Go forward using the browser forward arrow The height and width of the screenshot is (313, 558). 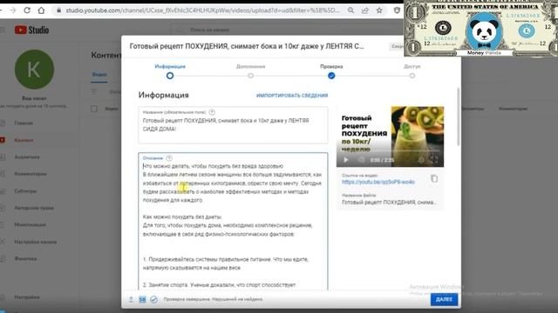pyautogui.click(x=13, y=10)
